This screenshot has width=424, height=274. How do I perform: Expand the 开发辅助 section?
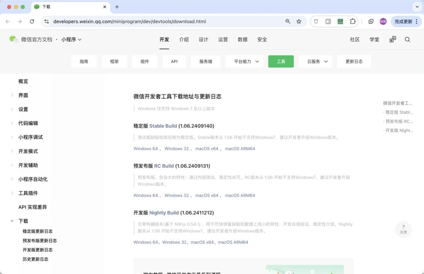(x=12, y=165)
